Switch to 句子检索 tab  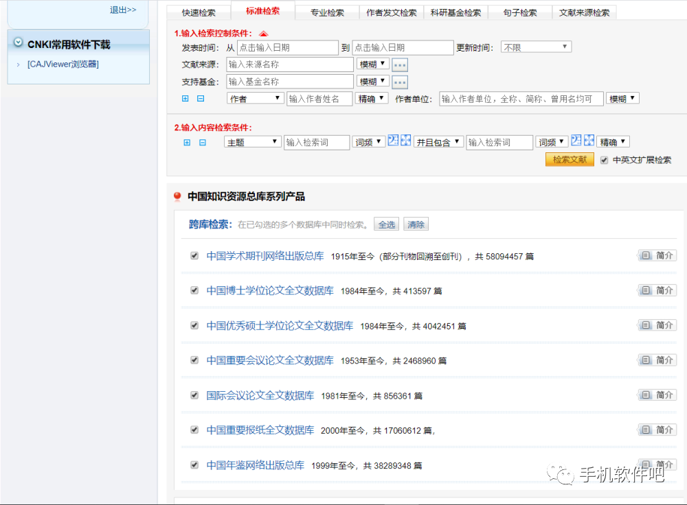(x=520, y=12)
